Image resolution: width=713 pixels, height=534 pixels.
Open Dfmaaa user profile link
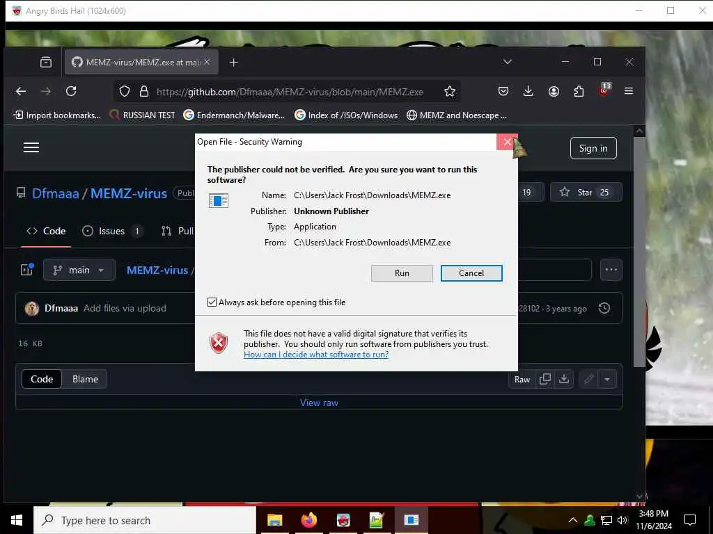(56, 193)
